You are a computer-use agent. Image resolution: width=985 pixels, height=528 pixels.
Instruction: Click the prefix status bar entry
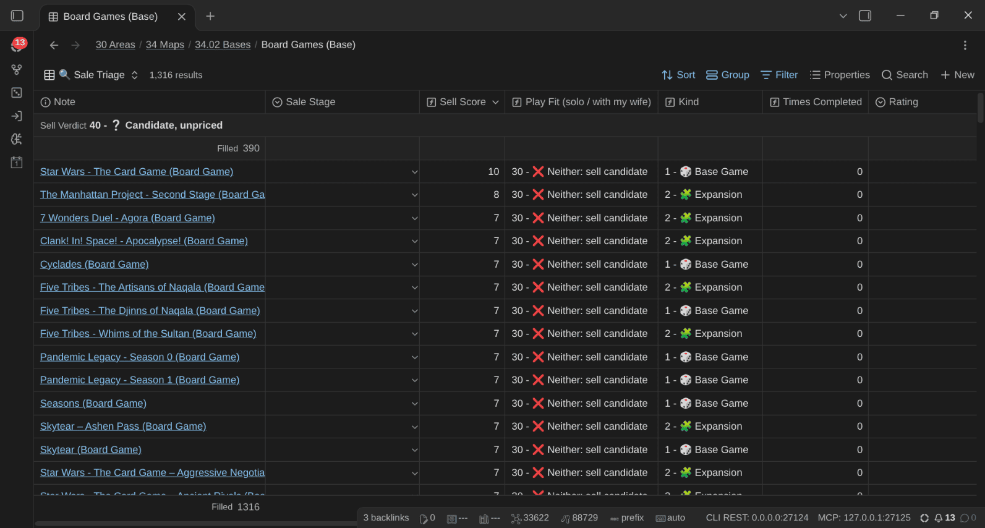(627, 518)
